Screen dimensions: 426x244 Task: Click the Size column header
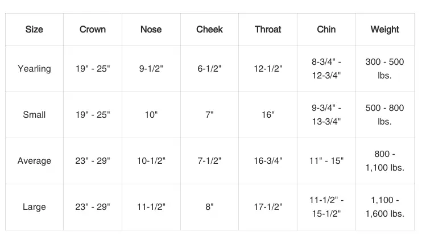[x=34, y=30]
